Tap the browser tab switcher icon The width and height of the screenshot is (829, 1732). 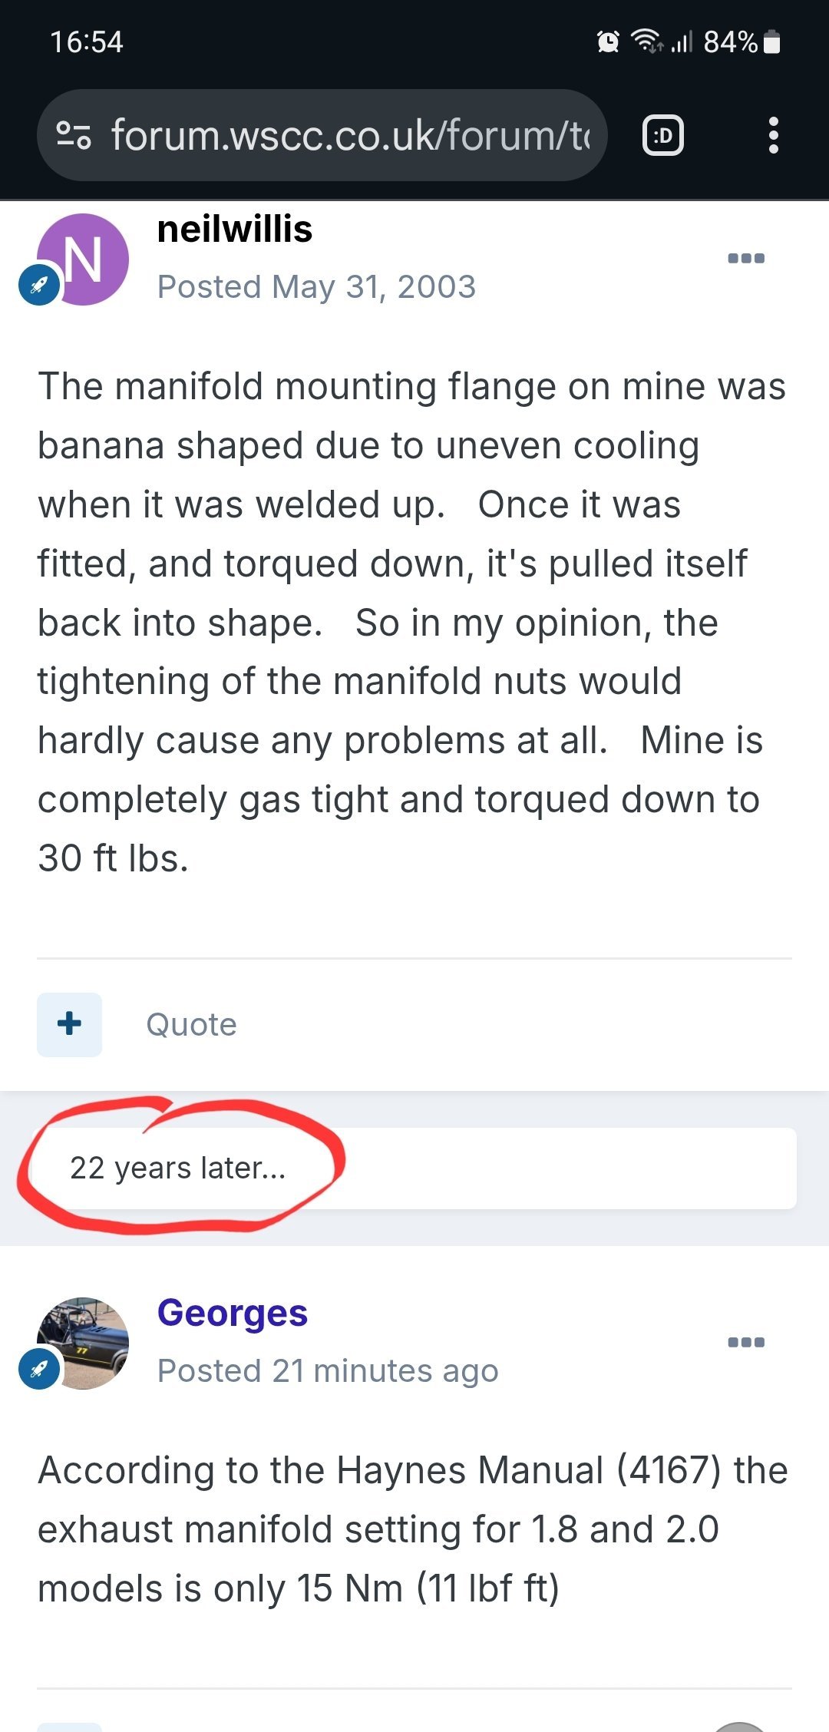[662, 136]
